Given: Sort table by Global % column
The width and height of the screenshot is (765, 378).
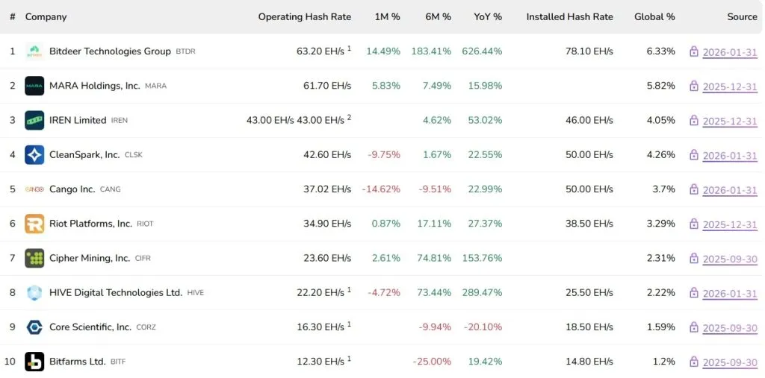Looking at the screenshot, I should pyautogui.click(x=654, y=16).
